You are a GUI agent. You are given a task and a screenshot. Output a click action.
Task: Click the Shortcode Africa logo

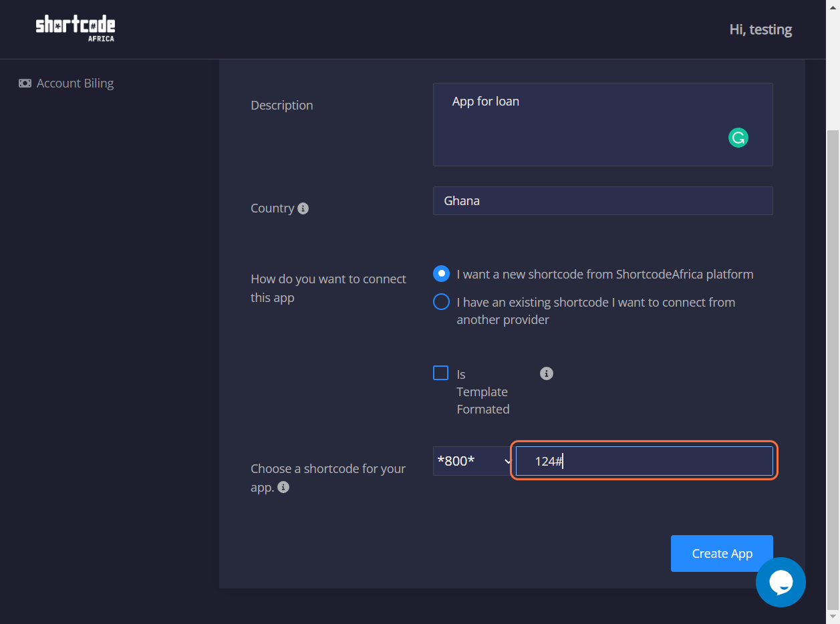76,28
